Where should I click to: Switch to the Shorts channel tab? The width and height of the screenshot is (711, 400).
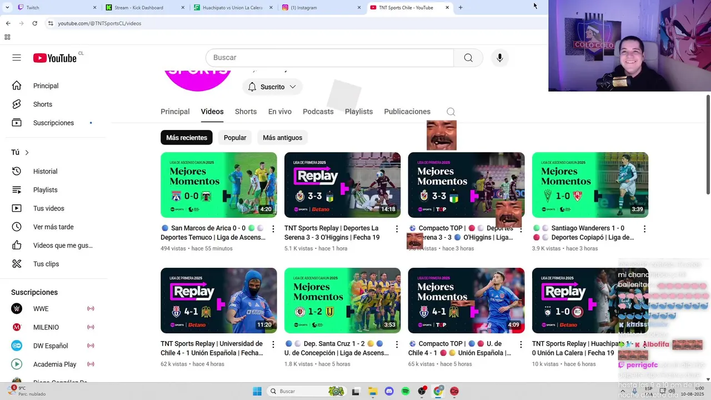(x=246, y=112)
